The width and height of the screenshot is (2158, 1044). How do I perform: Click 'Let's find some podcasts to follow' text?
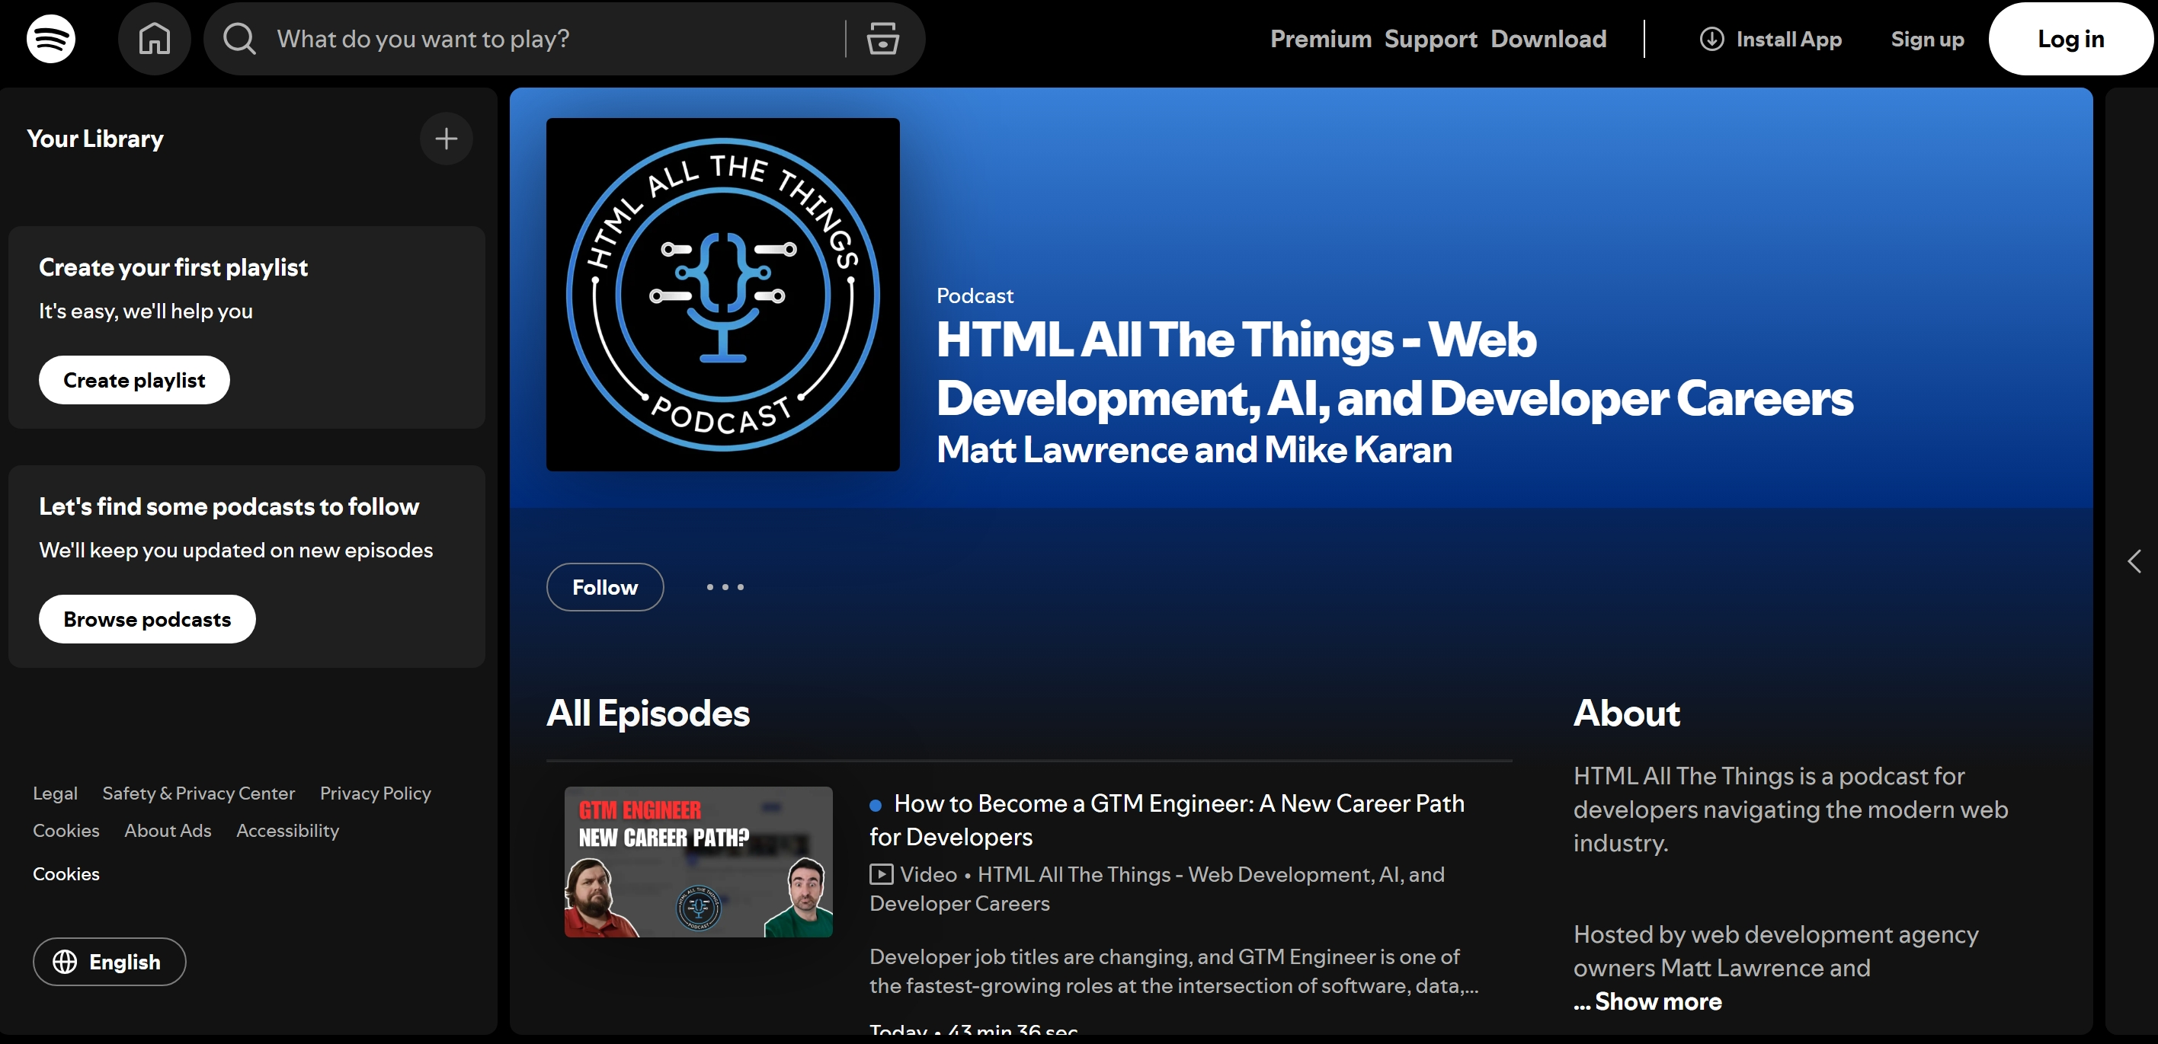coord(229,506)
